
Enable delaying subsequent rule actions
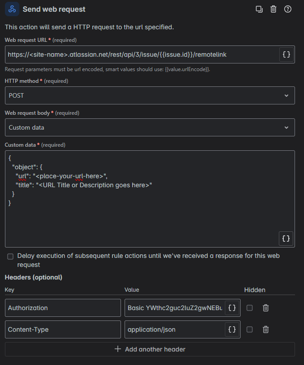coord(10,256)
